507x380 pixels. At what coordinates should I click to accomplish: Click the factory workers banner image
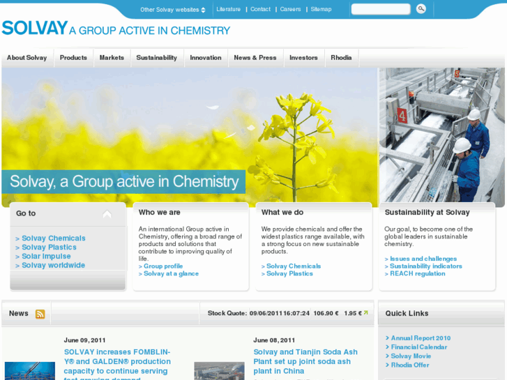442,136
